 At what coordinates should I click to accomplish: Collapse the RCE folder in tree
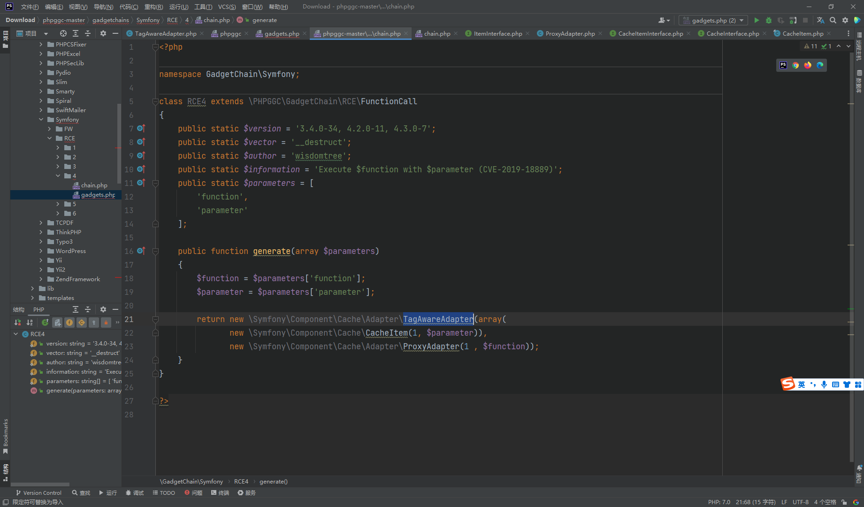[49, 138]
